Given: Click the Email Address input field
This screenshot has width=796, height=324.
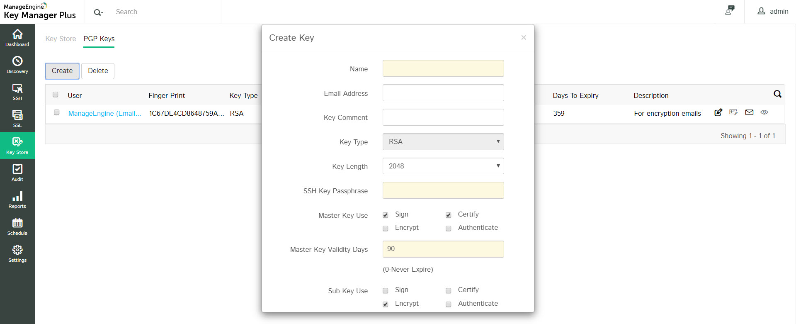Looking at the screenshot, I should click(x=443, y=93).
